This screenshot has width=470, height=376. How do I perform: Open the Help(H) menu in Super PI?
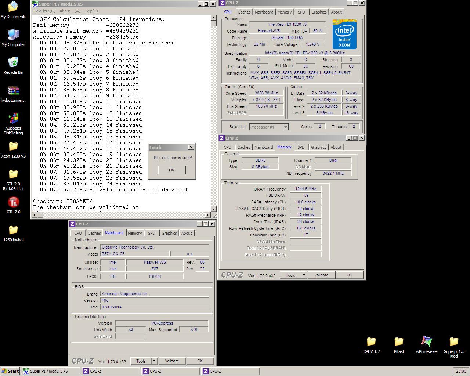pos(91,11)
